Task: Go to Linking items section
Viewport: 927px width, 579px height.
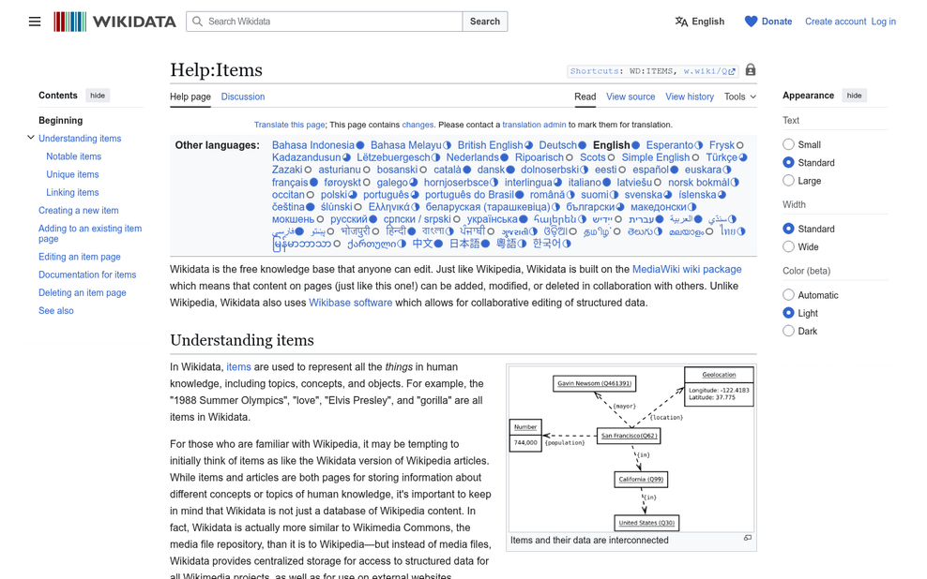Action: [73, 192]
